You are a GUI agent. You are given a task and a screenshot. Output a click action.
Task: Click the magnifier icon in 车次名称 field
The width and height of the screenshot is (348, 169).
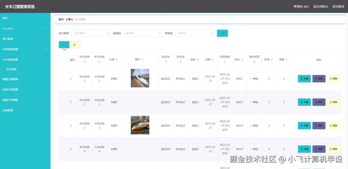click(x=108, y=33)
